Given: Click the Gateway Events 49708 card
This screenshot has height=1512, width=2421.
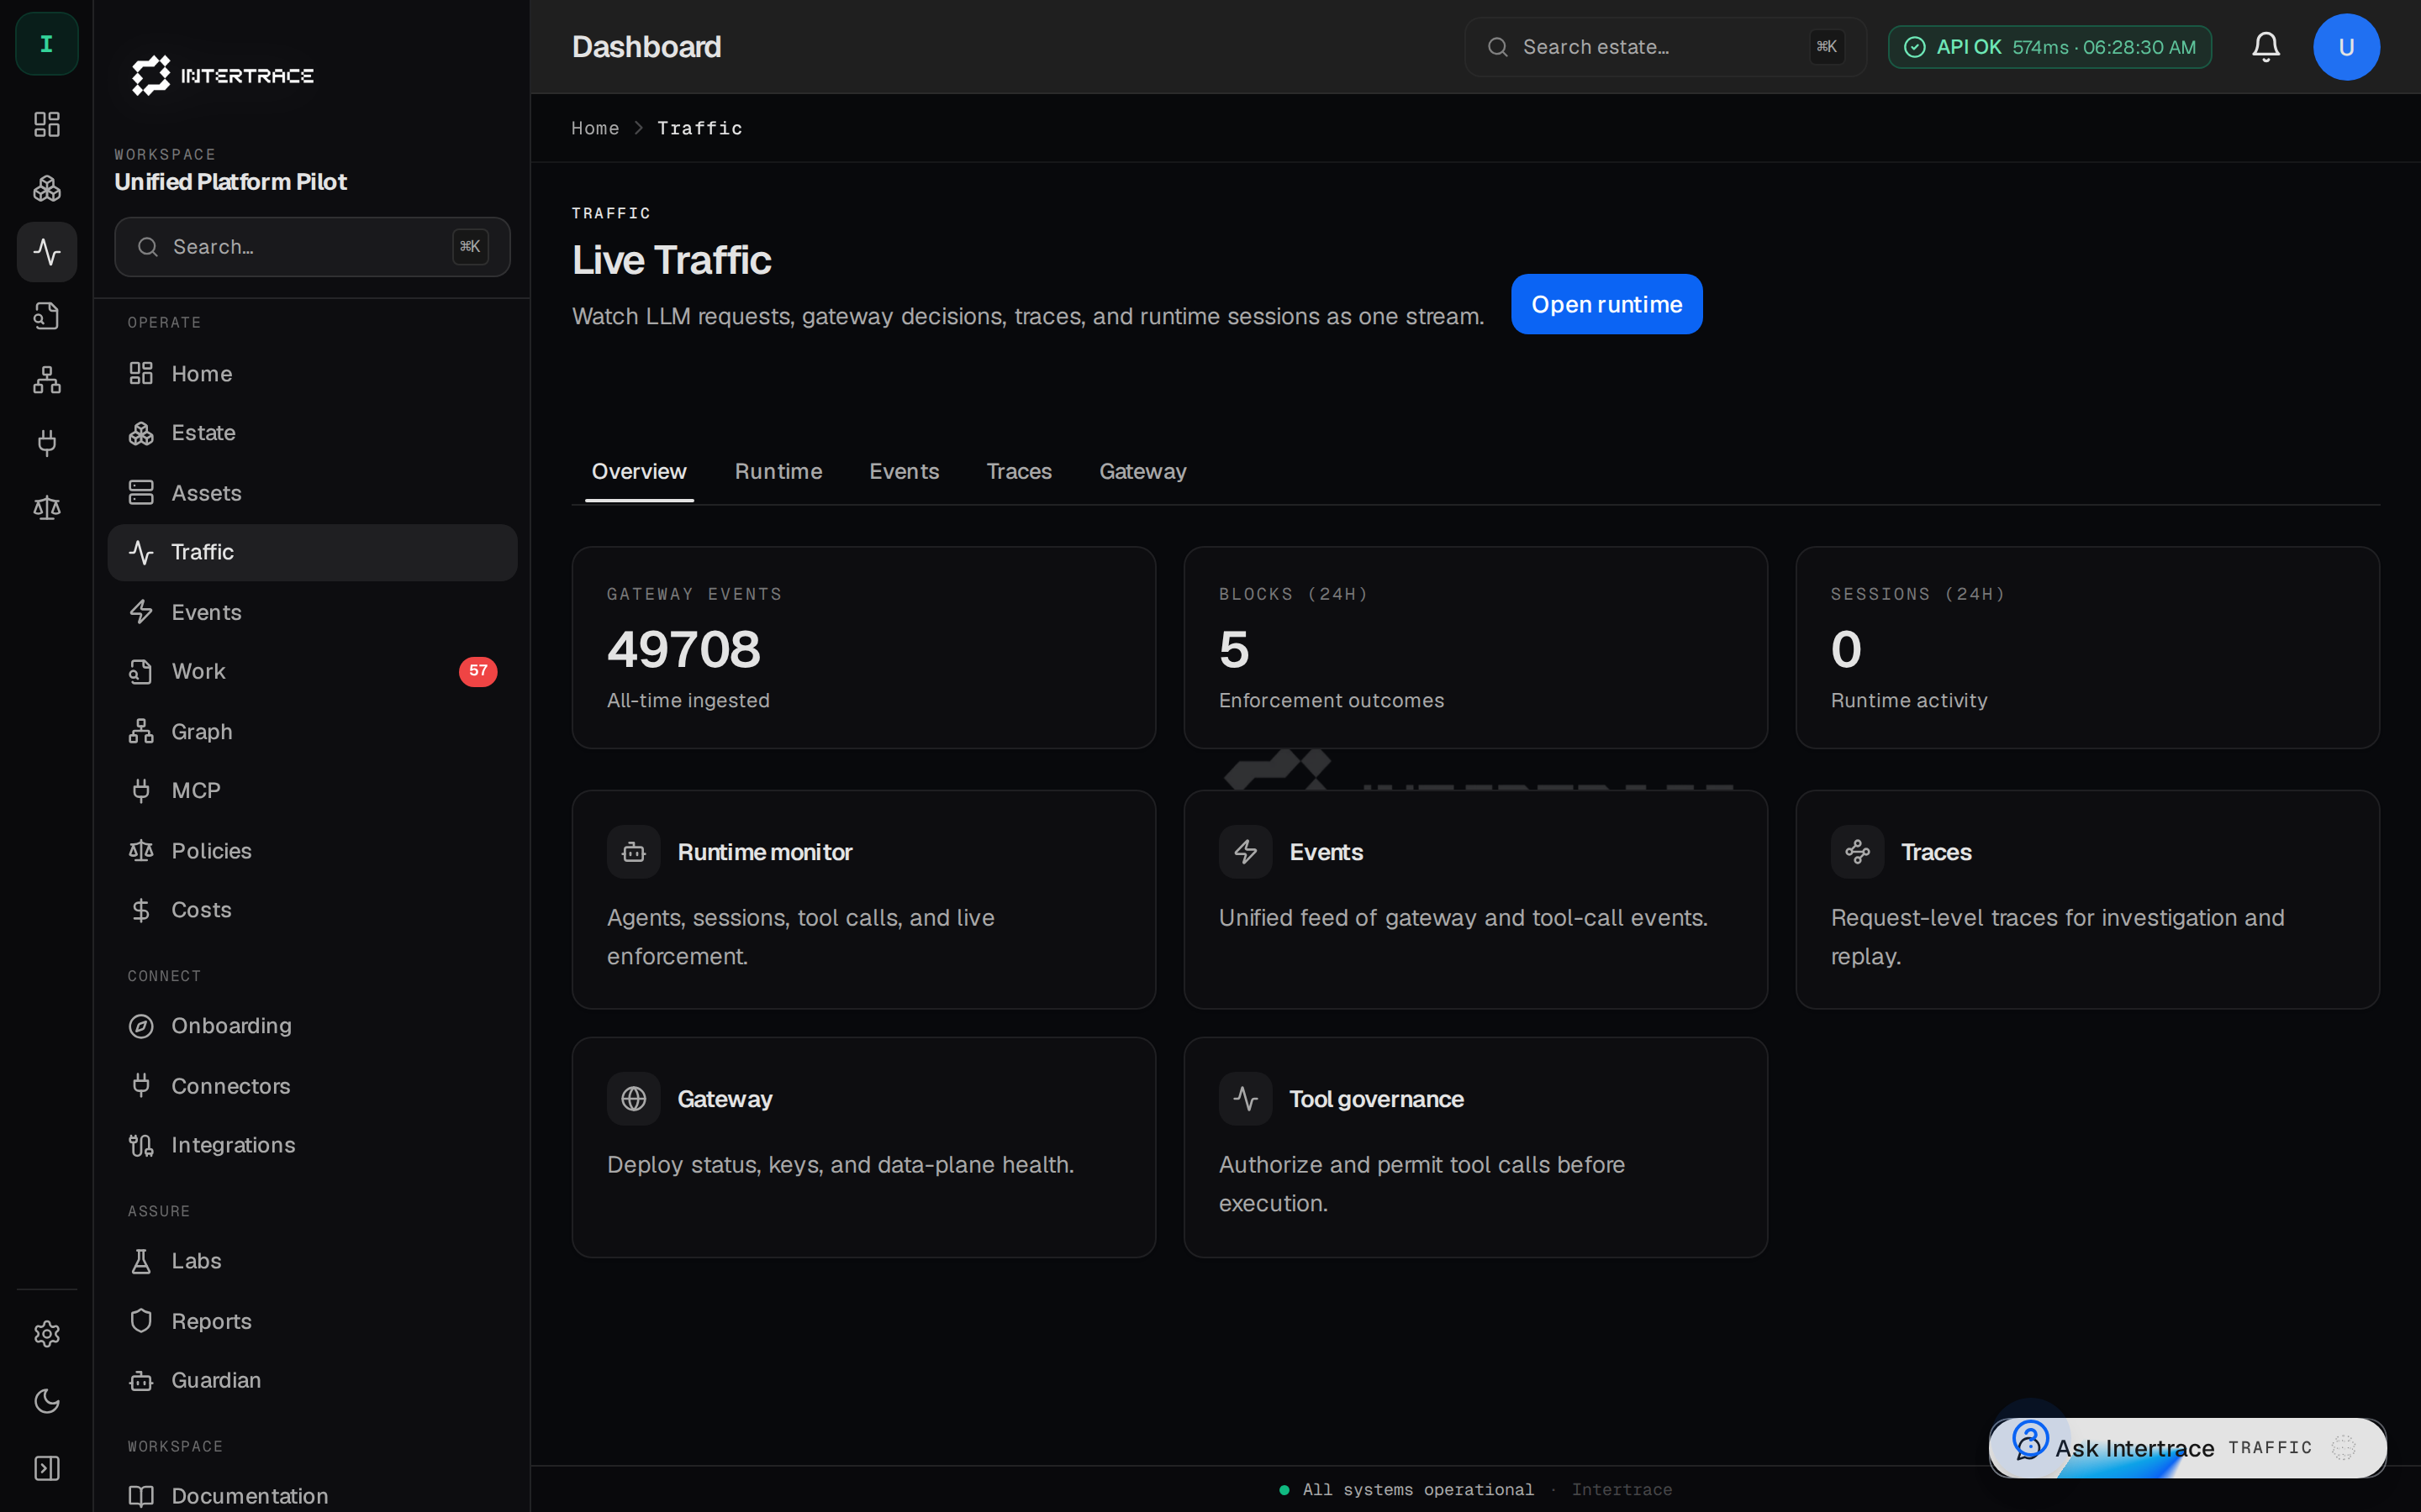Looking at the screenshot, I should tap(863, 647).
